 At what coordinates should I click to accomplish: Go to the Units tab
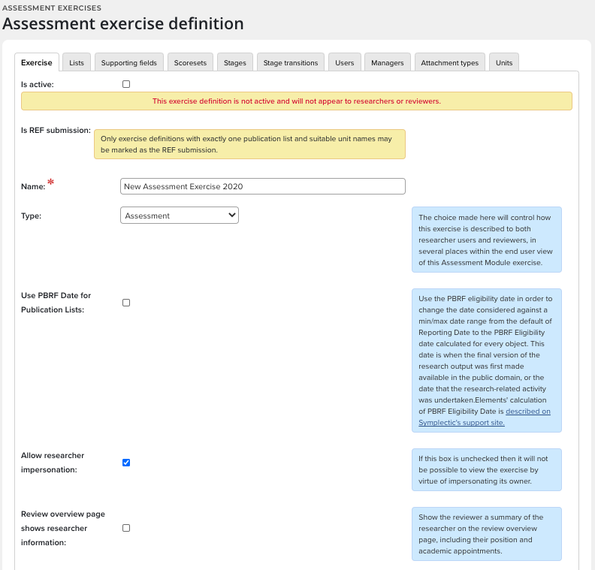pyautogui.click(x=504, y=62)
